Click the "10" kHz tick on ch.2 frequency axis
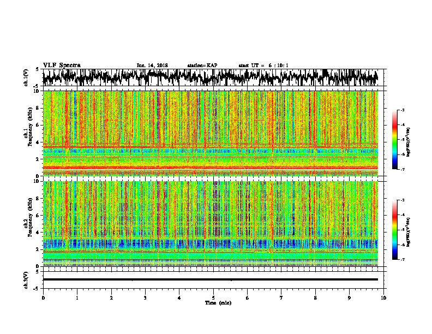 [37, 181]
